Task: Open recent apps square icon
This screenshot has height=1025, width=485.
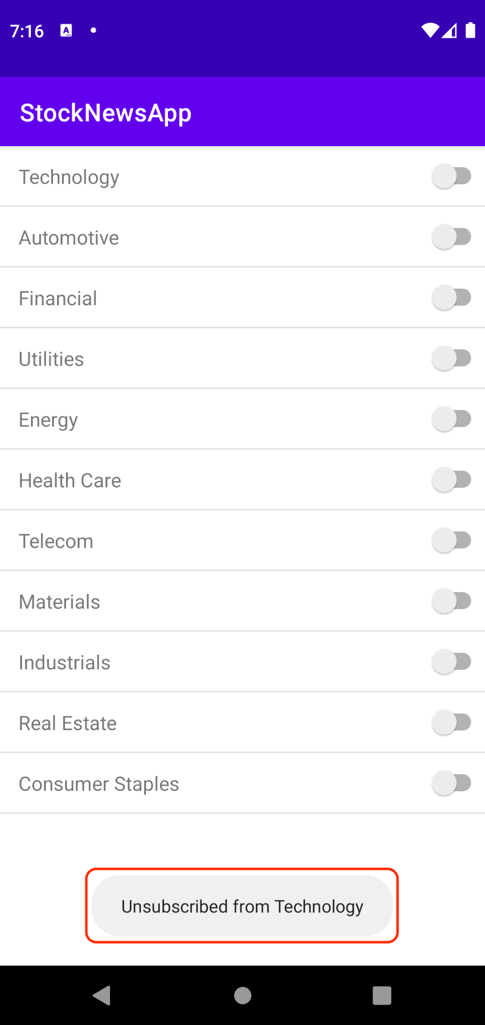Action: 382,995
